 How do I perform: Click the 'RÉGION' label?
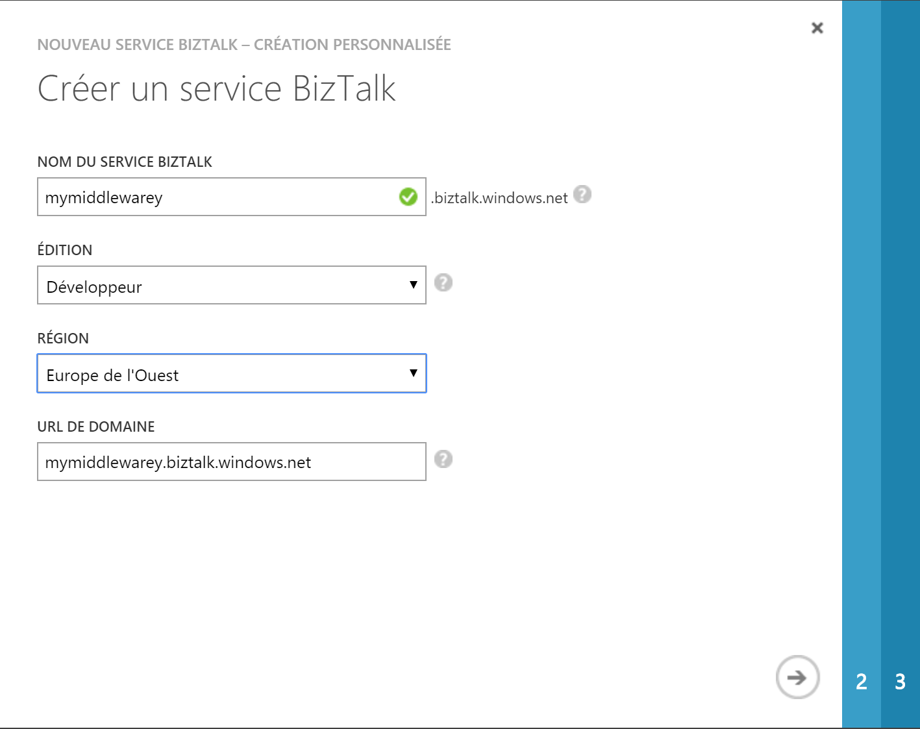[x=63, y=338]
